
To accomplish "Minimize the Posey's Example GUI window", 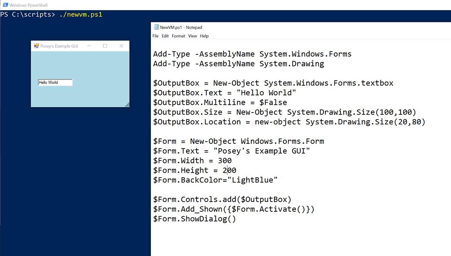I will click(89, 46).
